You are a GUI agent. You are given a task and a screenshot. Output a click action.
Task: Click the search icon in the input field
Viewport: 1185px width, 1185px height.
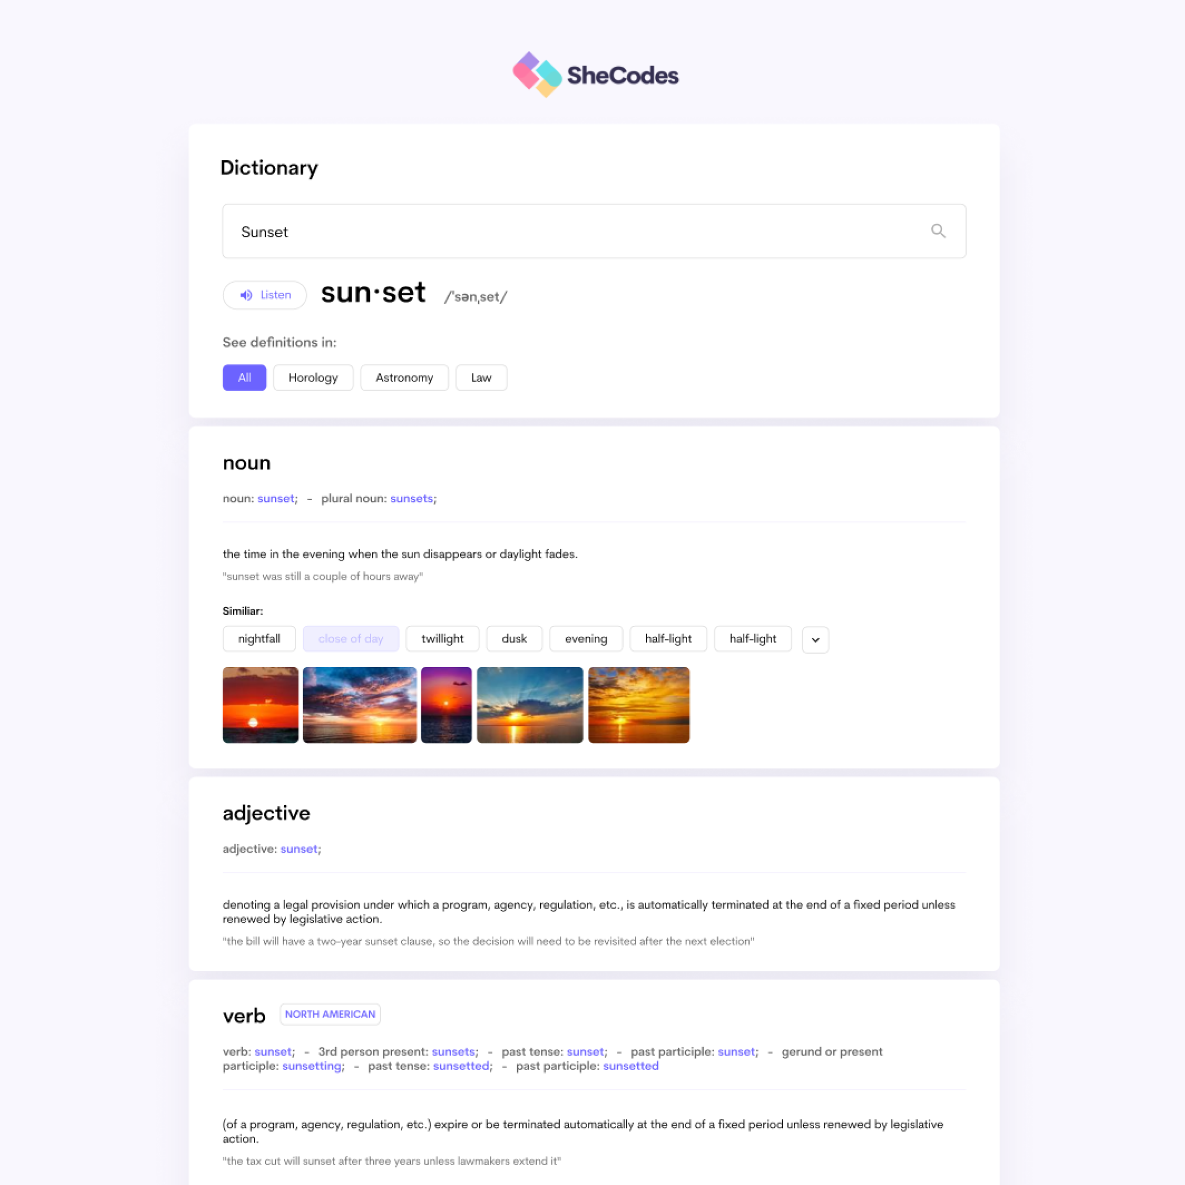[x=937, y=231]
